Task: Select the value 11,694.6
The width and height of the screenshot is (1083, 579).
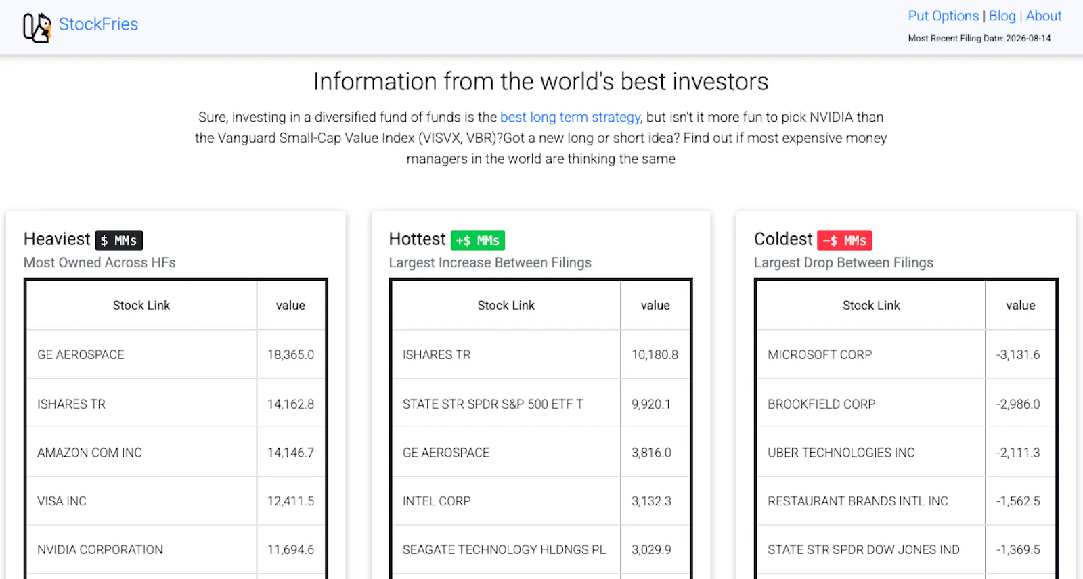Action: [290, 549]
